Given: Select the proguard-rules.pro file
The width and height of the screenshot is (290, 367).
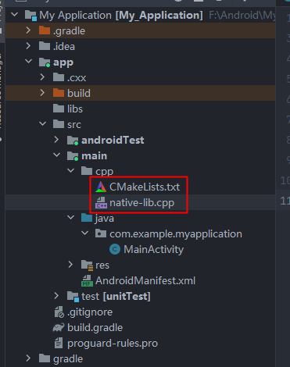Looking at the screenshot, I should pos(113,344).
